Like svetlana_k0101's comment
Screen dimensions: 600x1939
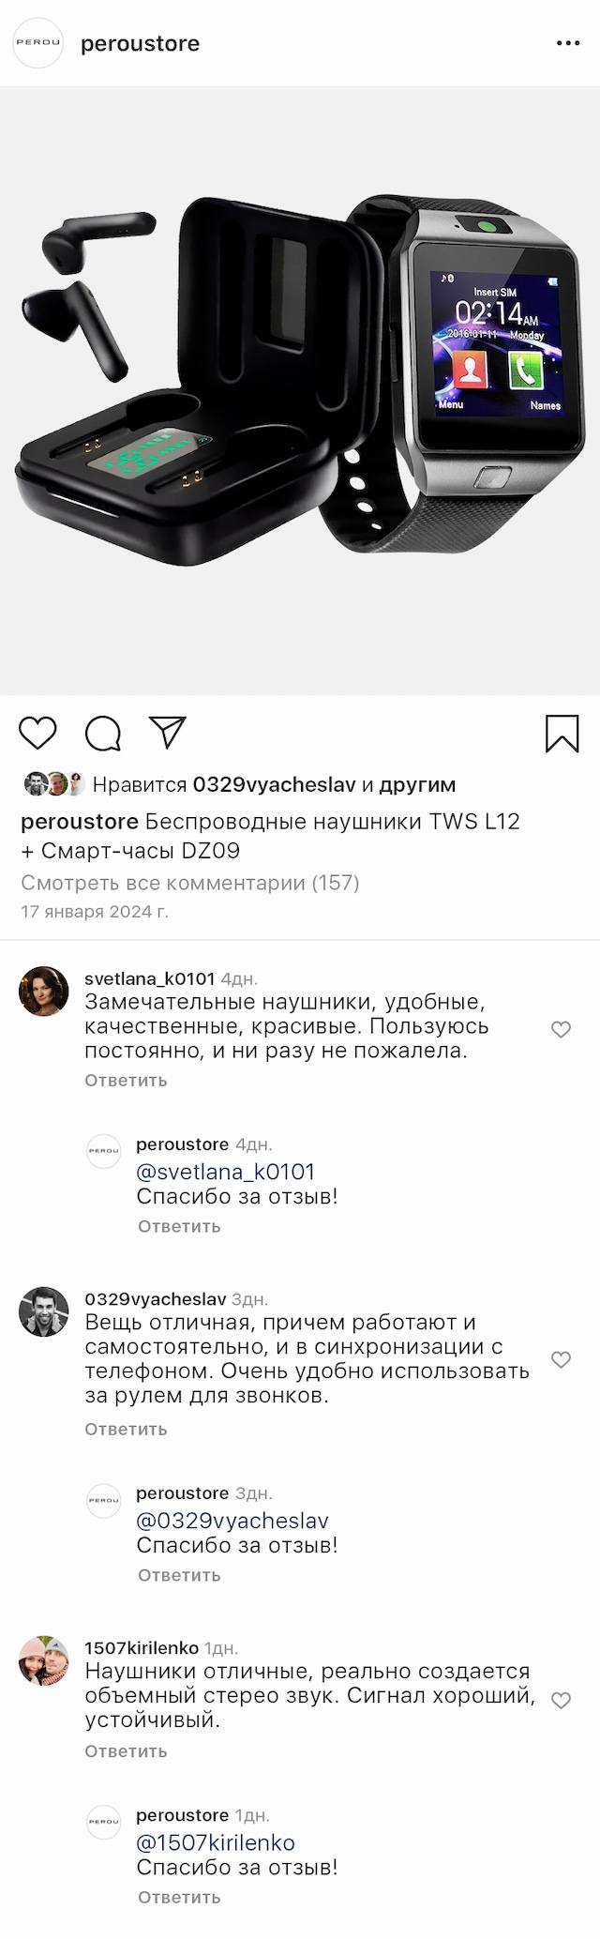(561, 1029)
